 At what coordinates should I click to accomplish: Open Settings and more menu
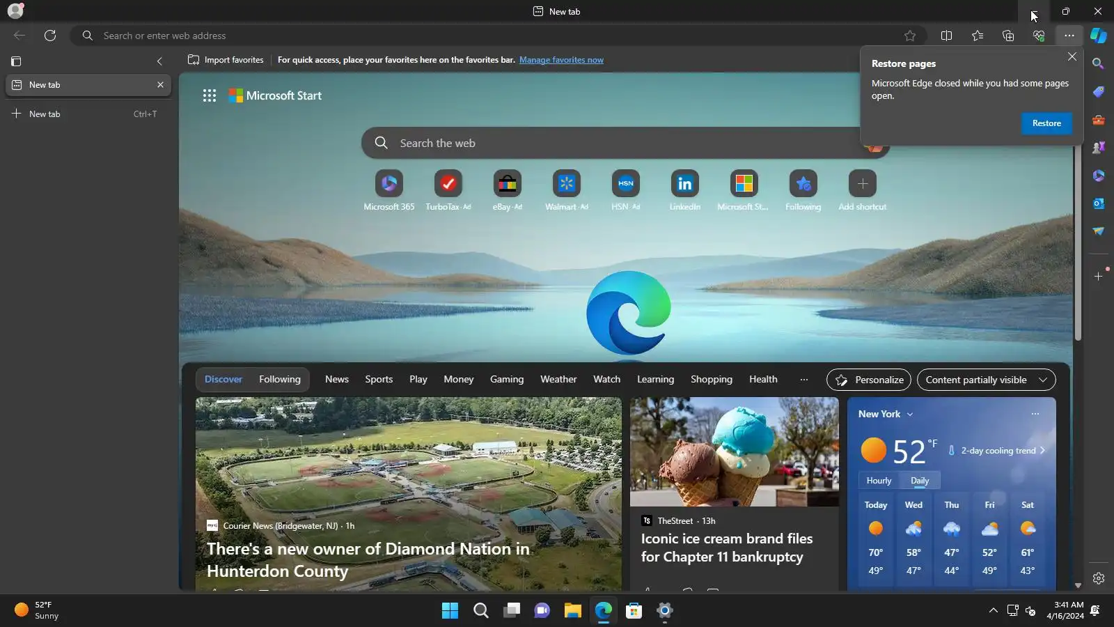click(x=1069, y=36)
